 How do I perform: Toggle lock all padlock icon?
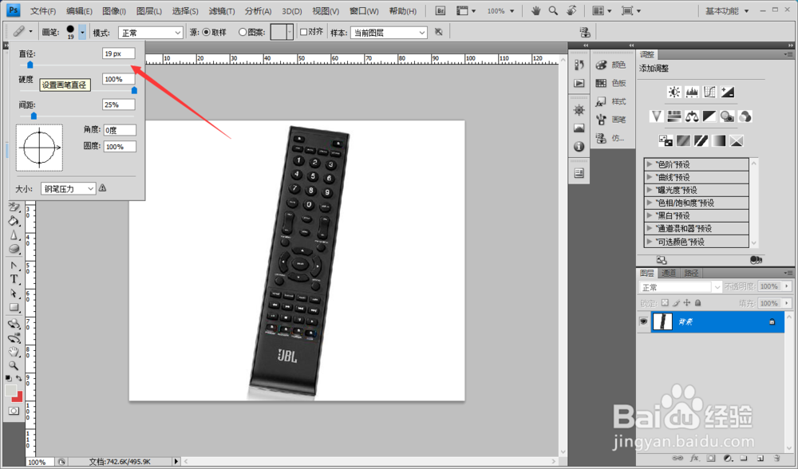(x=697, y=302)
